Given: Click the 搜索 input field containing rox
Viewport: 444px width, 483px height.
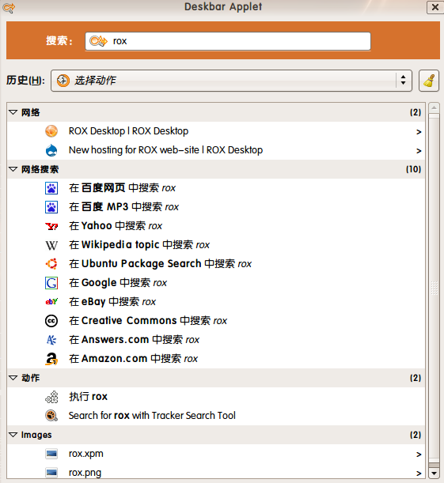Looking at the screenshot, I should (228, 41).
